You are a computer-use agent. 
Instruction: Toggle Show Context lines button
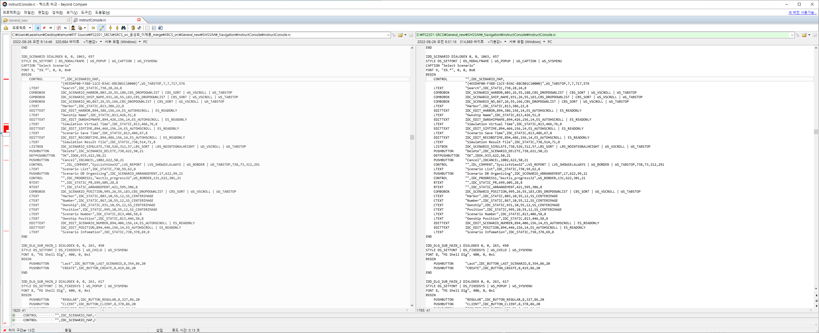pyautogui.click(x=59, y=28)
